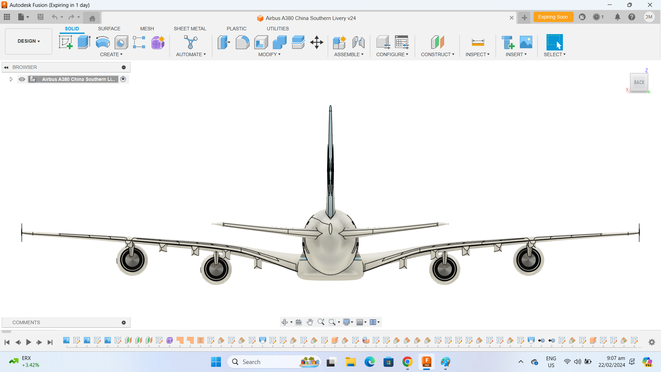
Task: Click the Expiring Soon button
Action: 553,17
